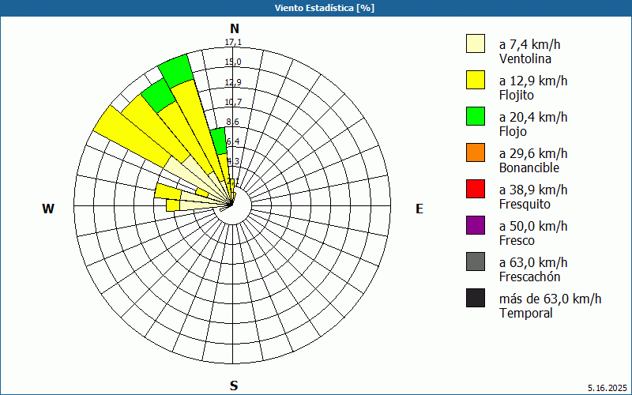632x395 pixels.
Task: Click the yellow Flojito legend swatch
Action: 476,80
